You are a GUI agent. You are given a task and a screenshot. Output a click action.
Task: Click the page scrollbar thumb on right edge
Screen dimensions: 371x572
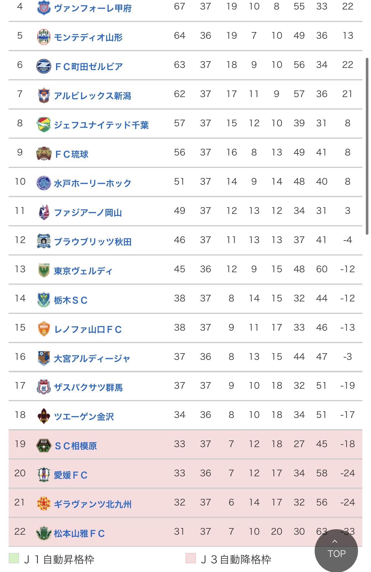pos(367,146)
